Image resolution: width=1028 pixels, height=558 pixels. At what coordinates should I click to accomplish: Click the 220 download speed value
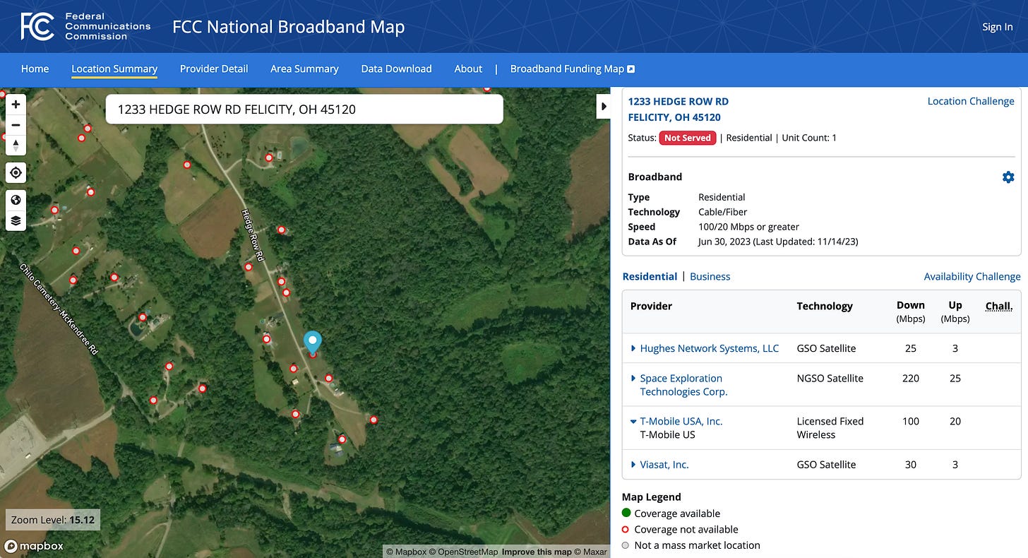tap(910, 379)
